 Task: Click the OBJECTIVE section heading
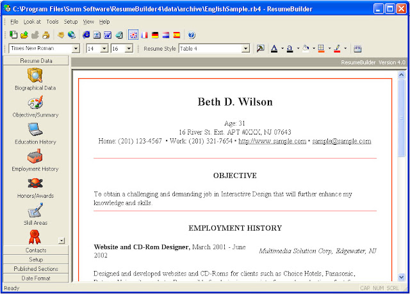pos(235,176)
